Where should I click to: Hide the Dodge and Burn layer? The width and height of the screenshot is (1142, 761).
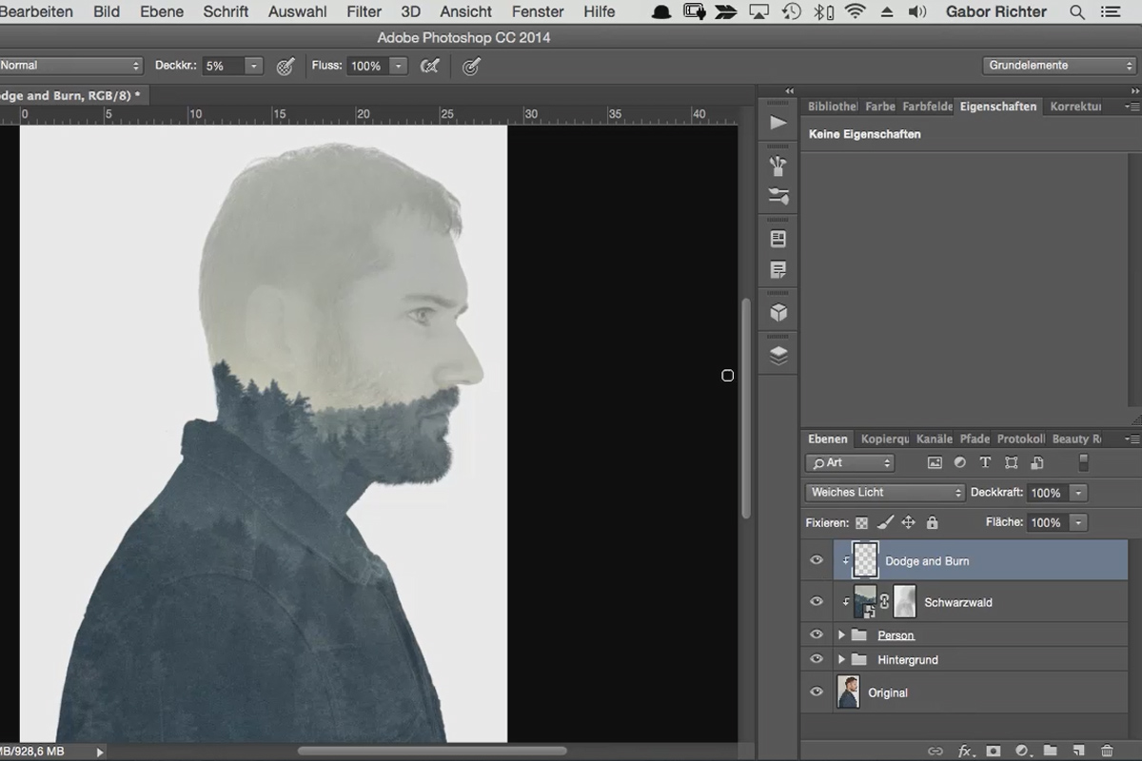[816, 560]
